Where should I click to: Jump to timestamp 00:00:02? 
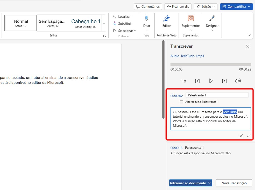click(x=177, y=96)
